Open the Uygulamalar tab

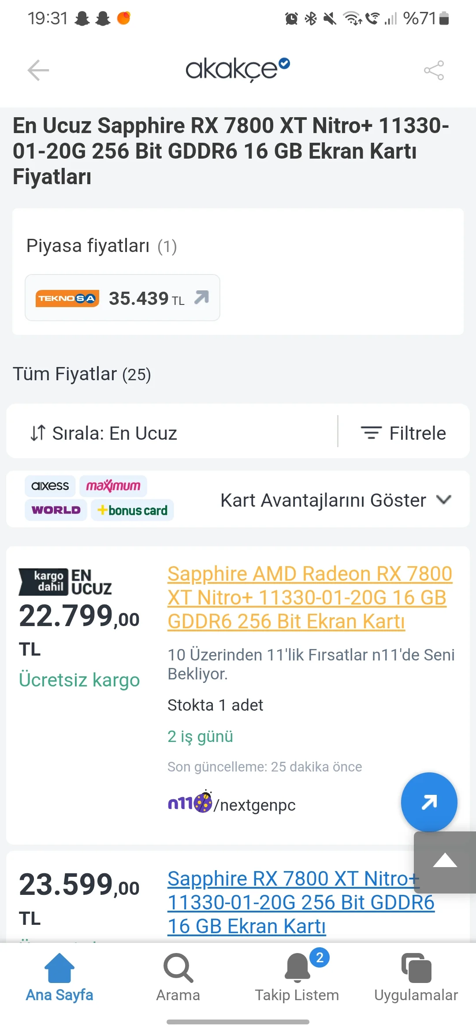coord(416,976)
